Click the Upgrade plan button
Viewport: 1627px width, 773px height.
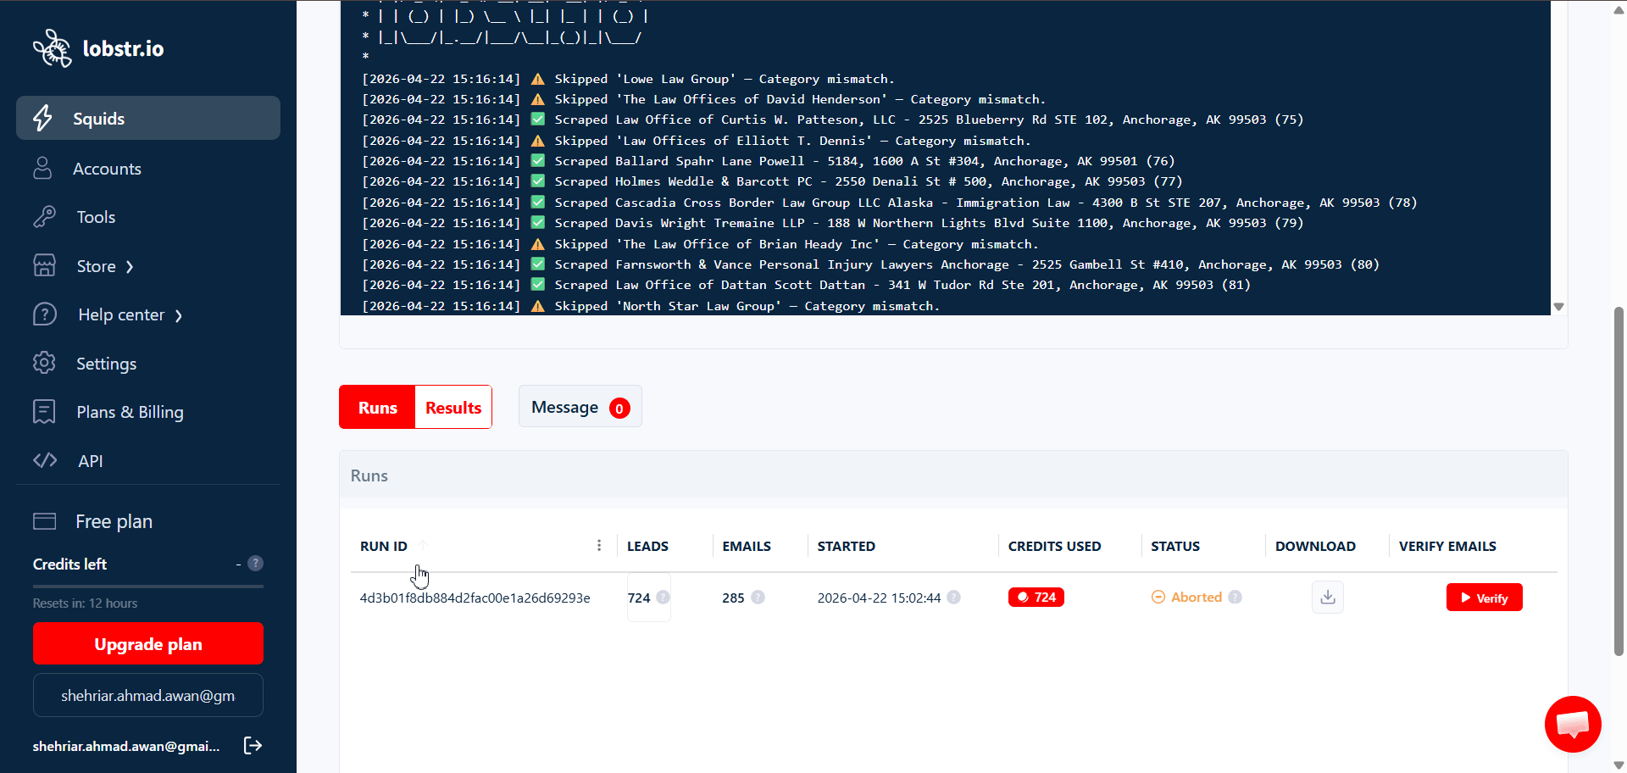(148, 644)
